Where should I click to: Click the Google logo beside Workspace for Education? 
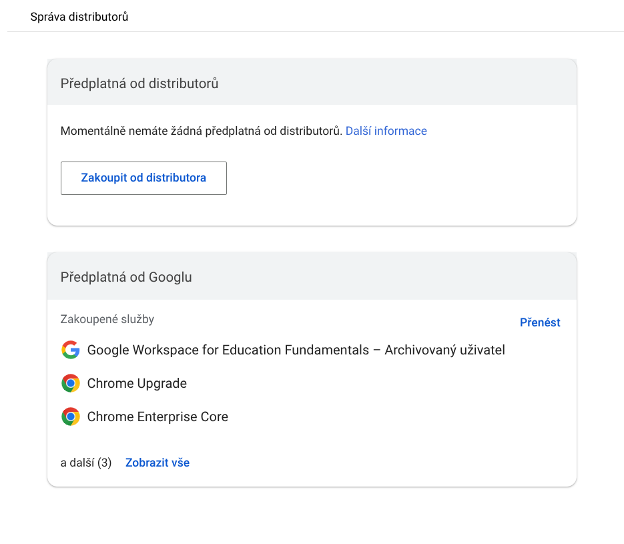click(x=70, y=350)
